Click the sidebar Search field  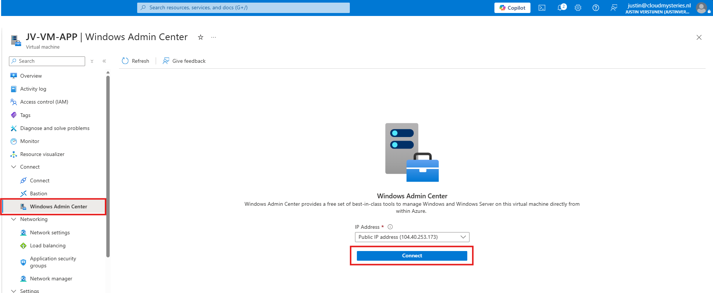click(x=47, y=61)
